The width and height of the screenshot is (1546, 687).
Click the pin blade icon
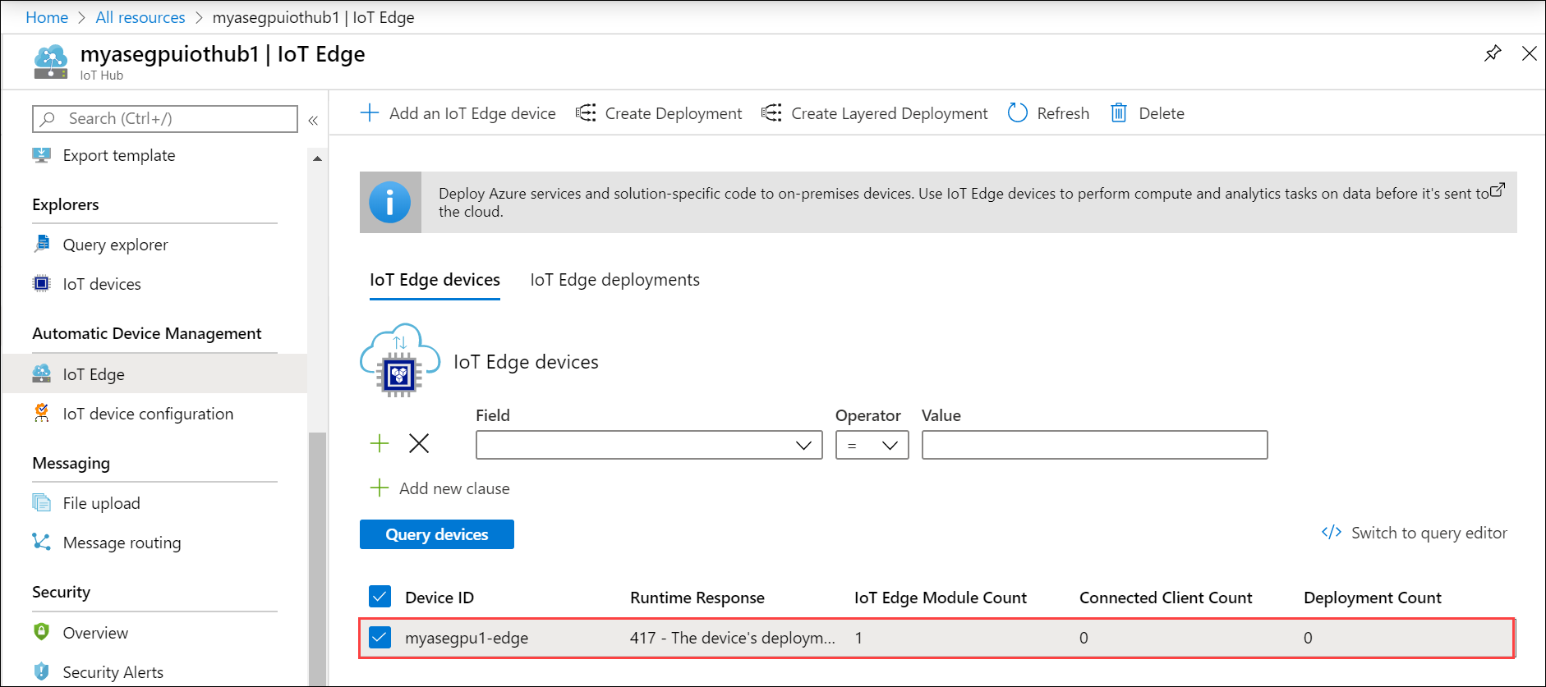1493,53
